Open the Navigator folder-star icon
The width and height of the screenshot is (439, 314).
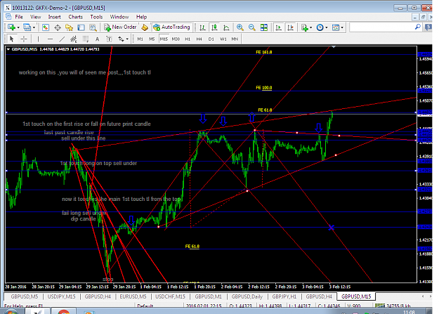[x=69, y=27]
